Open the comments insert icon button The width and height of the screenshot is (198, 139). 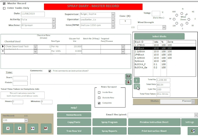(x=129, y=76)
